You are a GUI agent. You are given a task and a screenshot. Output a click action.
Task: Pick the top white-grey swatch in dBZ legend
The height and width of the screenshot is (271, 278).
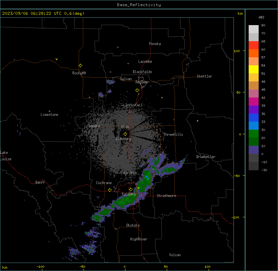point(253,29)
